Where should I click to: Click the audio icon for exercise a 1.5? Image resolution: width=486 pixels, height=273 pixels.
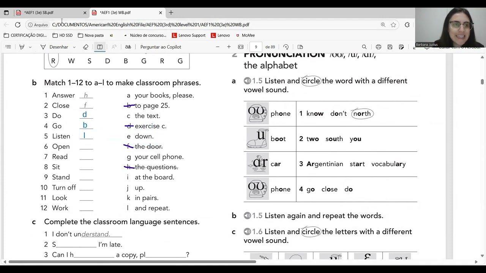coord(247,81)
